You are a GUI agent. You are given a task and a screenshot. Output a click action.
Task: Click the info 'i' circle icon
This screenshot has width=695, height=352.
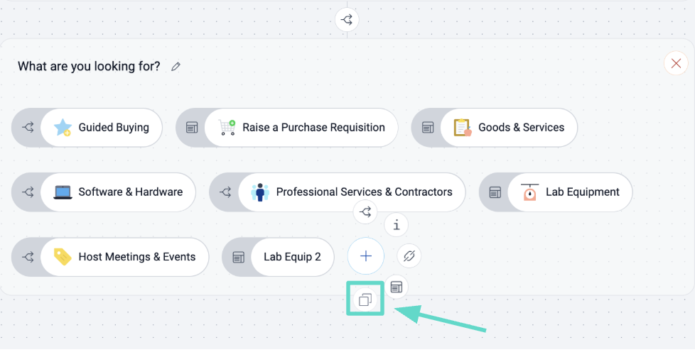point(397,225)
